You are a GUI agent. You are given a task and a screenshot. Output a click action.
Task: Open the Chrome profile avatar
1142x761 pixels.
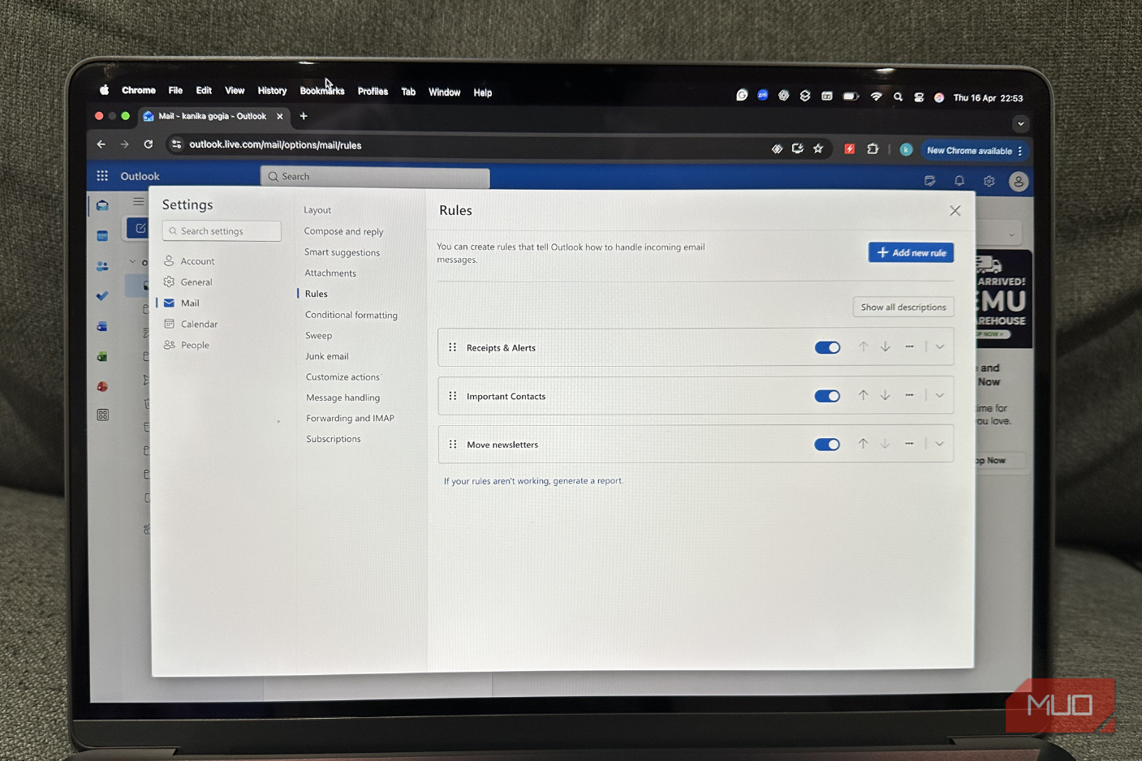(906, 149)
